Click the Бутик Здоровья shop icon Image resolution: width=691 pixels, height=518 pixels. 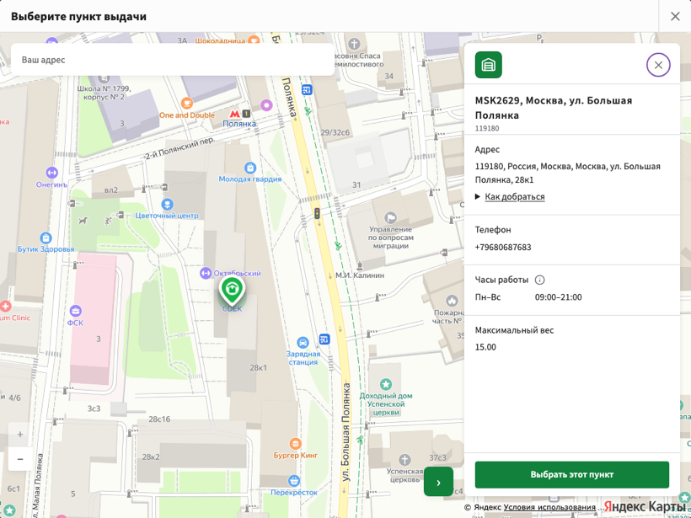pyautogui.click(x=46, y=238)
